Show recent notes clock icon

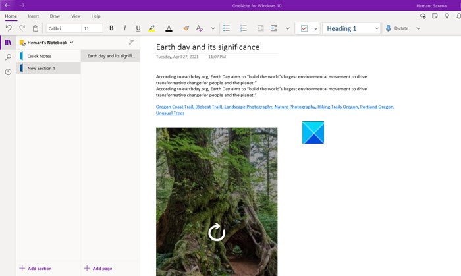click(8, 72)
